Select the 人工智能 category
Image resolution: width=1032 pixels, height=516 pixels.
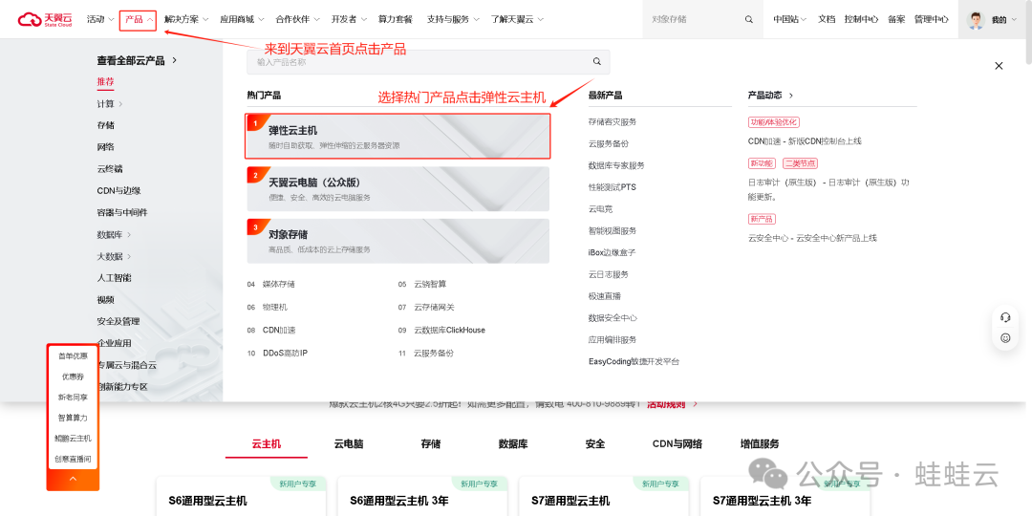(114, 278)
